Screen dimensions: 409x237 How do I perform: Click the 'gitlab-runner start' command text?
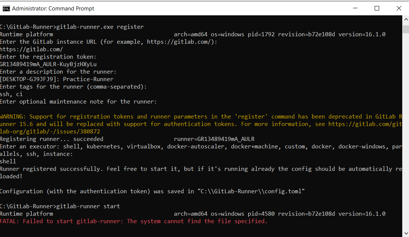point(88,206)
